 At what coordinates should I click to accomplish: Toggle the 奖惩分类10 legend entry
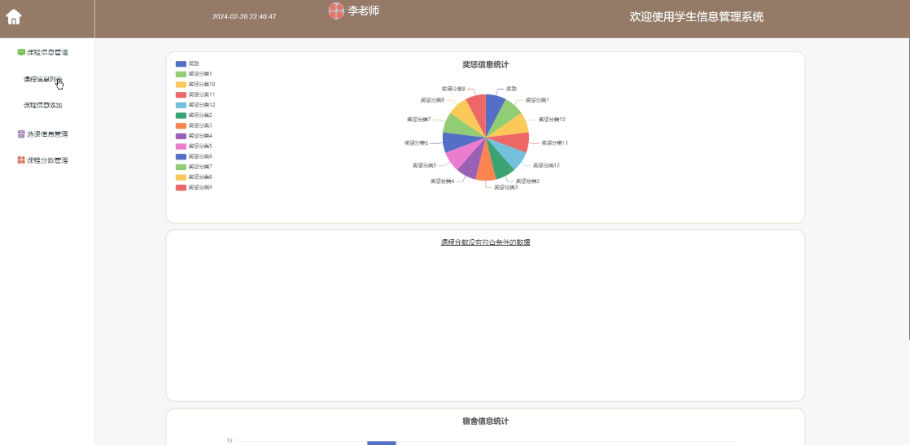(x=195, y=84)
